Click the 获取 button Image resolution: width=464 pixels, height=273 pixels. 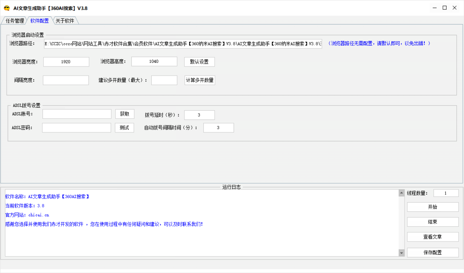125,114
